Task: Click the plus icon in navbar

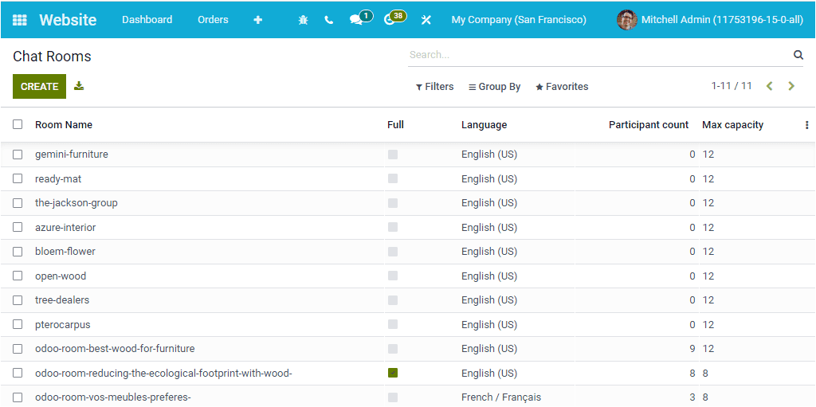Action: 257,20
